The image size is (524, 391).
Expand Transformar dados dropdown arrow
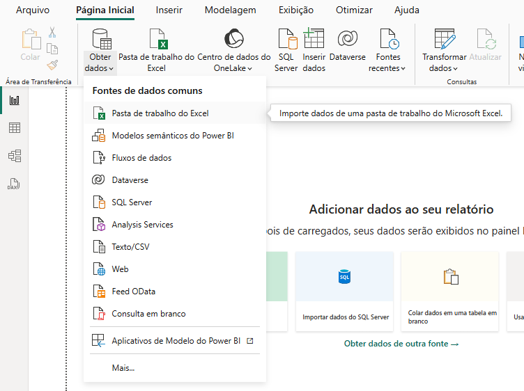pos(455,68)
